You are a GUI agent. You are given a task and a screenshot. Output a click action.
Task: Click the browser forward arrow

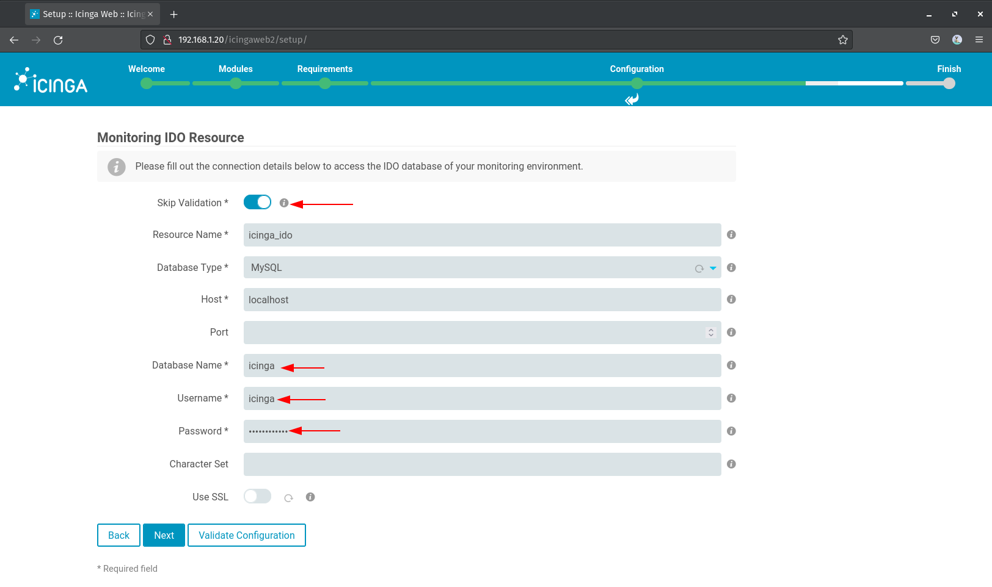pos(36,40)
